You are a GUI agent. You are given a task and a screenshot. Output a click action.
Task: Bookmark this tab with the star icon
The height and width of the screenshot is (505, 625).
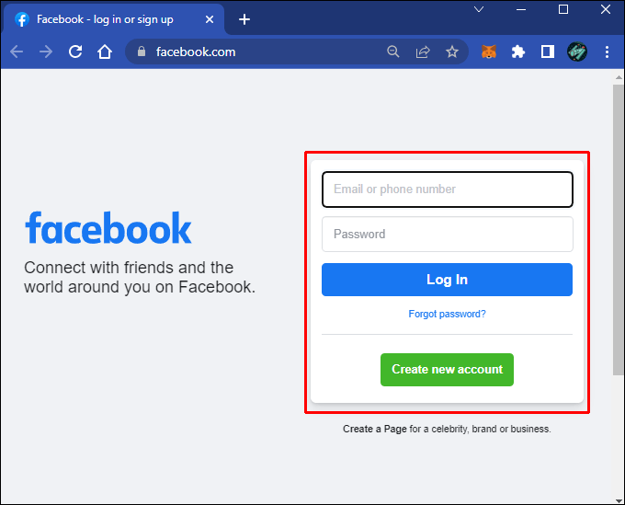point(452,52)
